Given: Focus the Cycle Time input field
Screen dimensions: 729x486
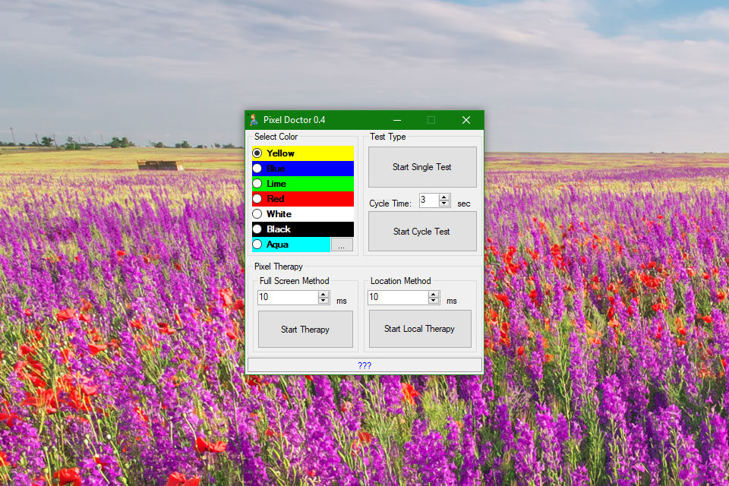Looking at the screenshot, I should tap(429, 200).
